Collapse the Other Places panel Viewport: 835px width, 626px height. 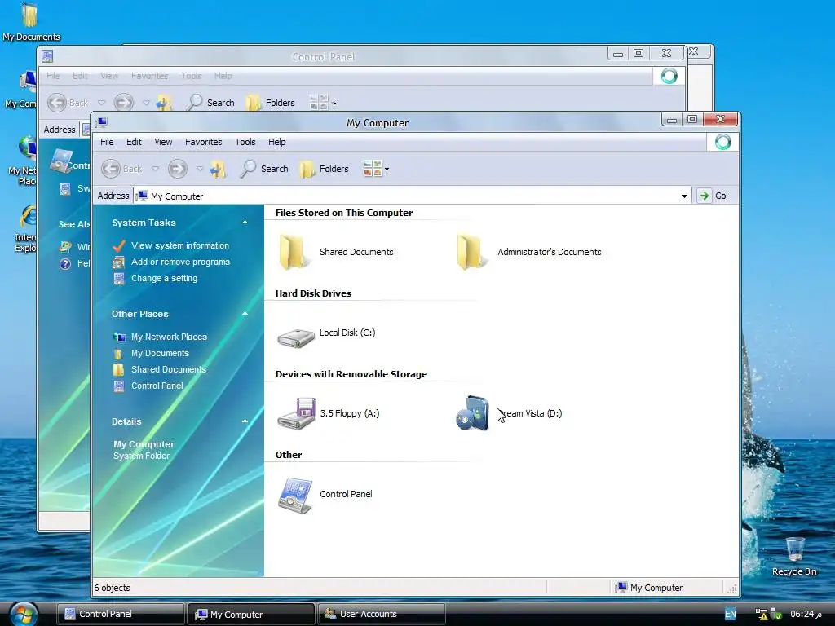pos(245,314)
